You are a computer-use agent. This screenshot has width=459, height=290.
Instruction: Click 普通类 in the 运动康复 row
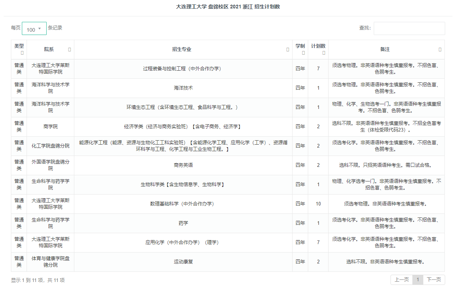[x=19, y=262]
